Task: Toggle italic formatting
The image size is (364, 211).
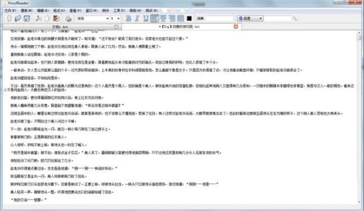Action: click(137, 18)
